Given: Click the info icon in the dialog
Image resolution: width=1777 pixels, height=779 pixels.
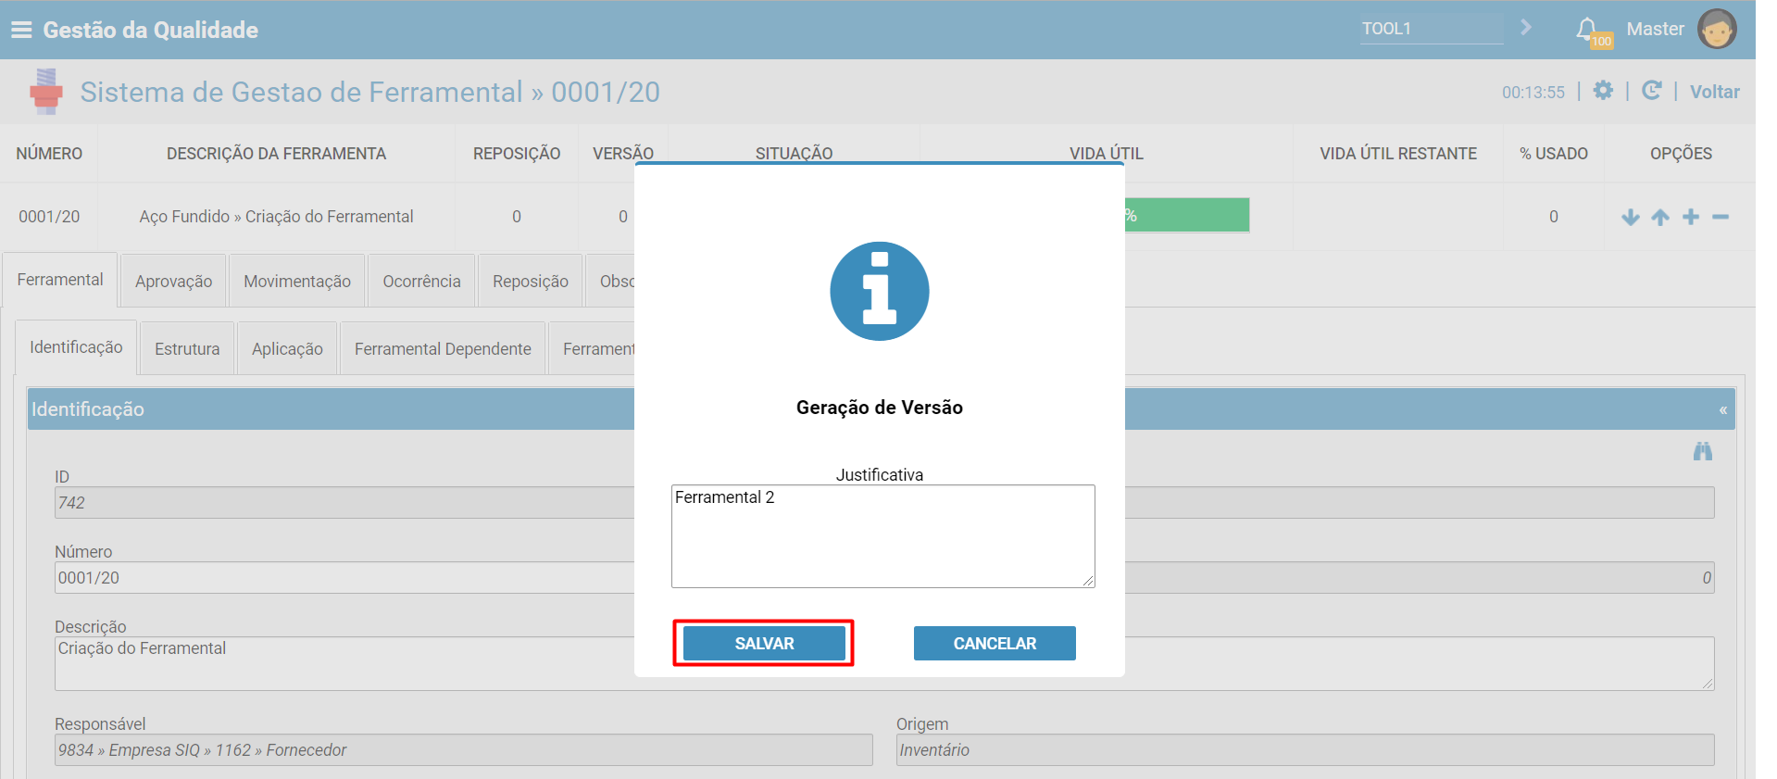Looking at the screenshot, I should (x=880, y=291).
